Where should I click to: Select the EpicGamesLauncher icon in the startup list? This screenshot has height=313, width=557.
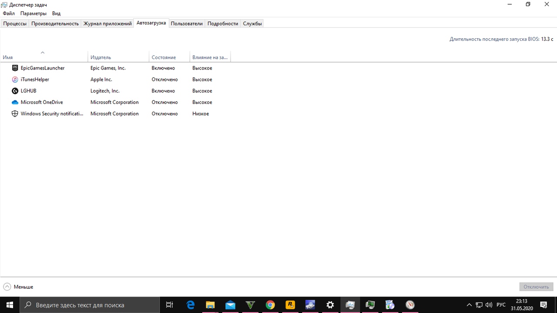15,68
